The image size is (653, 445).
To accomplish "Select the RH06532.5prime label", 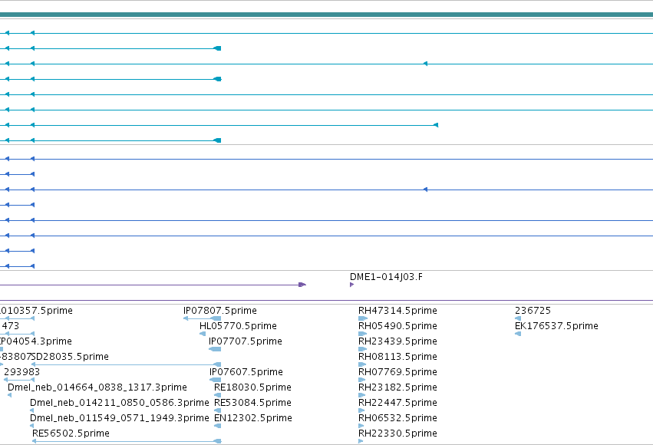I will click(x=397, y=418).
